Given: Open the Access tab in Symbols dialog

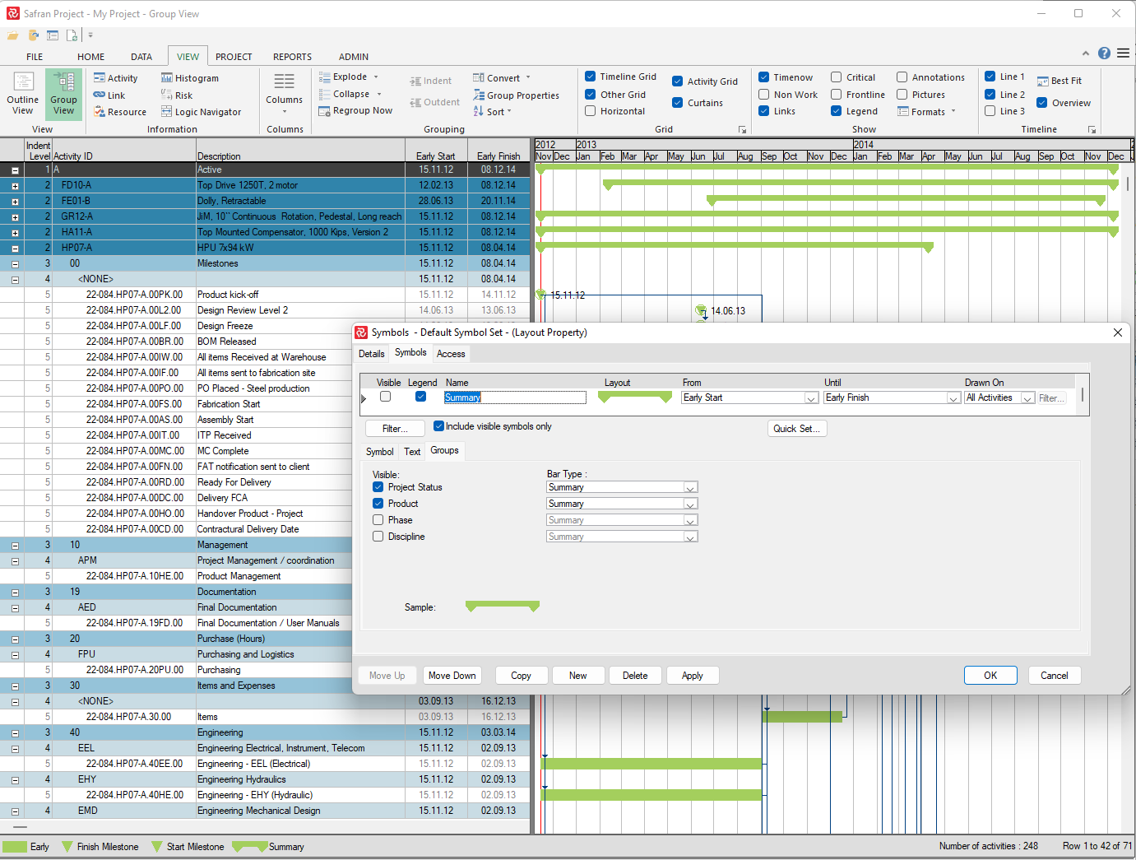Looking at the screenshot, I should tap(451, 354).
